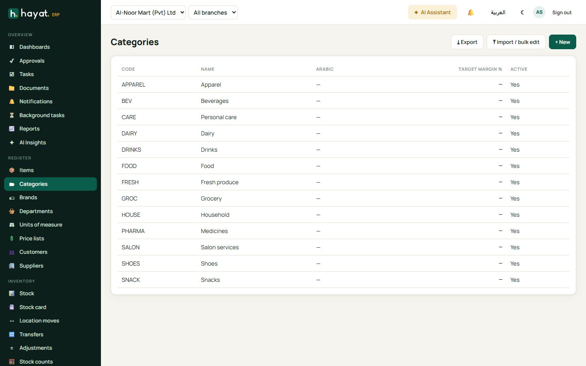This screenshot has width=586, height=366.
Task: Click the DAIRY code cell
Action: pos(129,133)
